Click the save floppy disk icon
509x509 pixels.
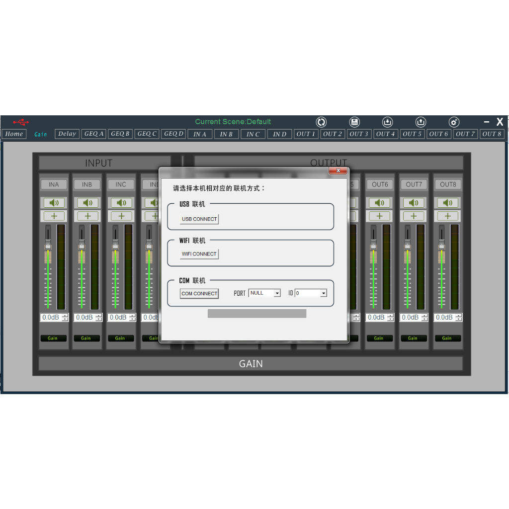(x=354, y=122)
